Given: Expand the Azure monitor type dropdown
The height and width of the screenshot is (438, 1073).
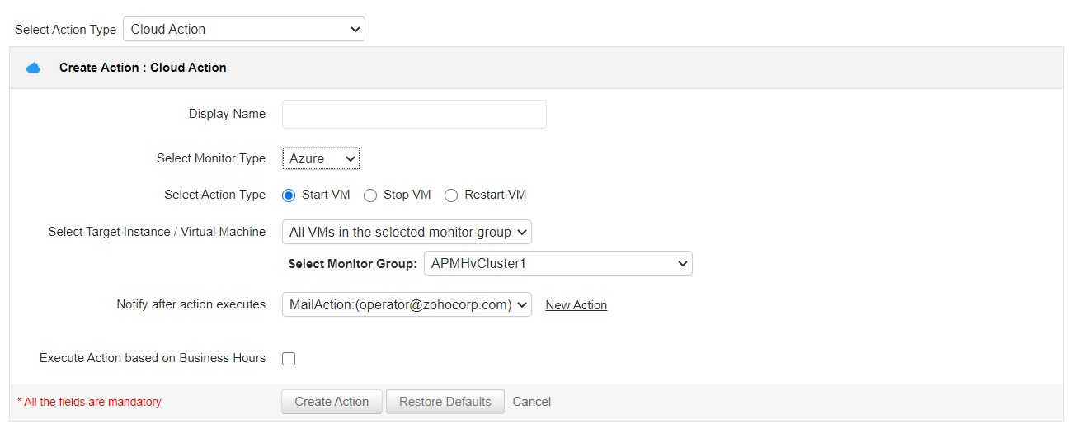Looking at the screenshot, I should pyautogui.click(x=321, y=158).
